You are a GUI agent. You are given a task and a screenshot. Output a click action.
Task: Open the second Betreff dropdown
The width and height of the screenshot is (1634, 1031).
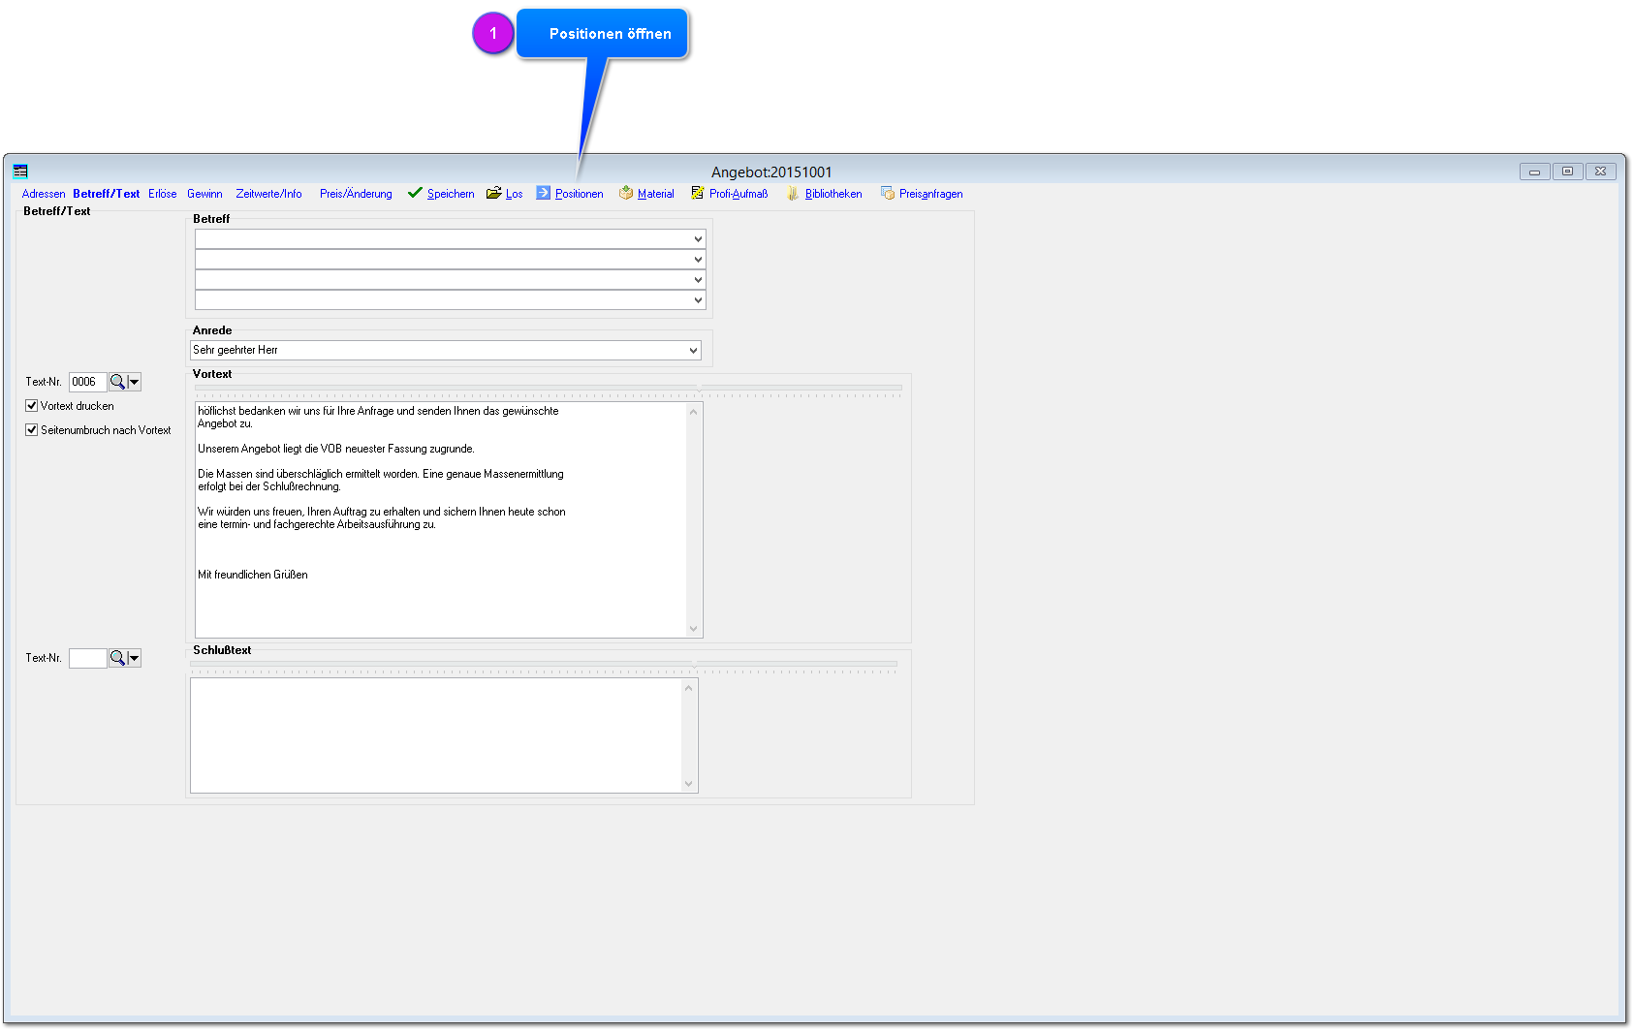[698, 260]
